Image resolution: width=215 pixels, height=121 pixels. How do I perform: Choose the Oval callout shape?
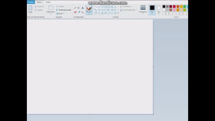click(112, 13)
